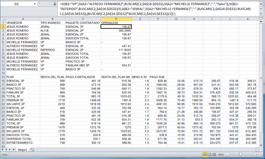Image resolution: width=265 pixels, height=159 pixels.
Task: Click cell with value 4591.03
Action: point(158,104)
